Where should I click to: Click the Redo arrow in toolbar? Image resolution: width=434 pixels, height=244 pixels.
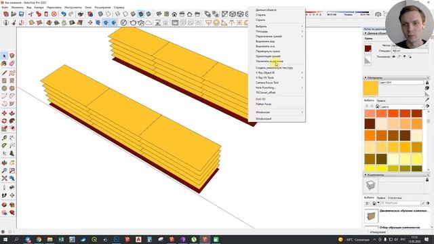pyautogui.click(x=71, y=14)
